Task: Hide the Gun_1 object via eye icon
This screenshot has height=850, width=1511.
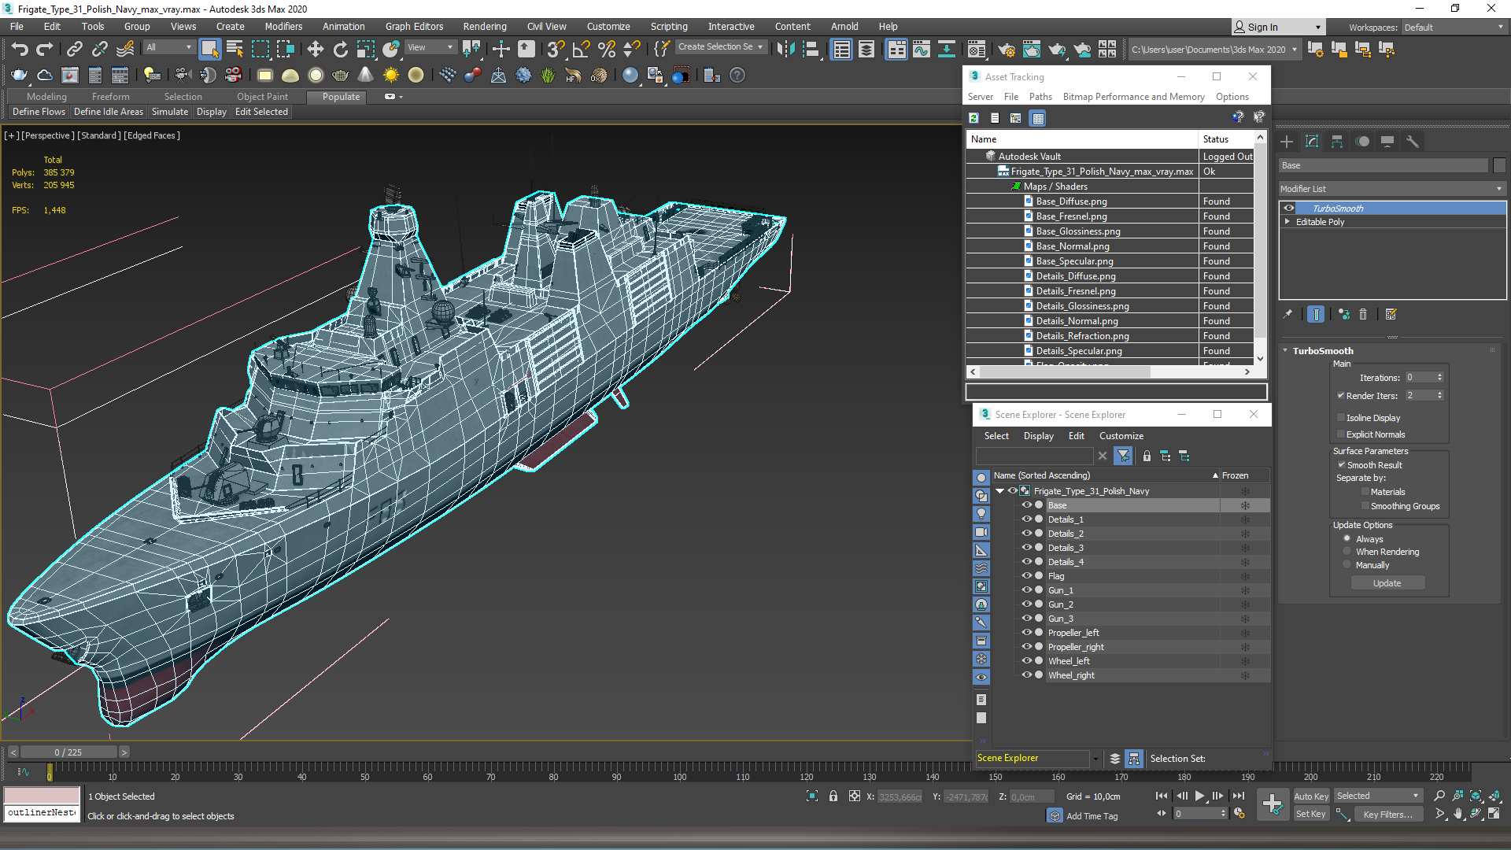Action: (x=1026, y=590)
